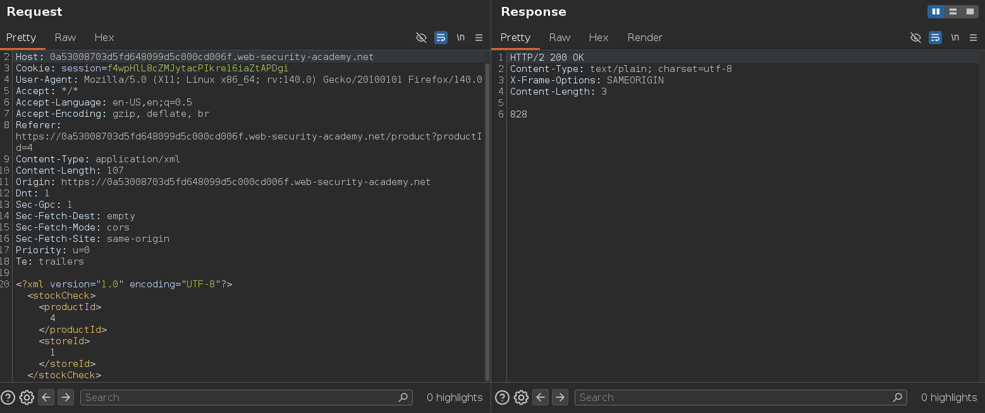Open Response panel hamburger options menu

tap(973, 37)
